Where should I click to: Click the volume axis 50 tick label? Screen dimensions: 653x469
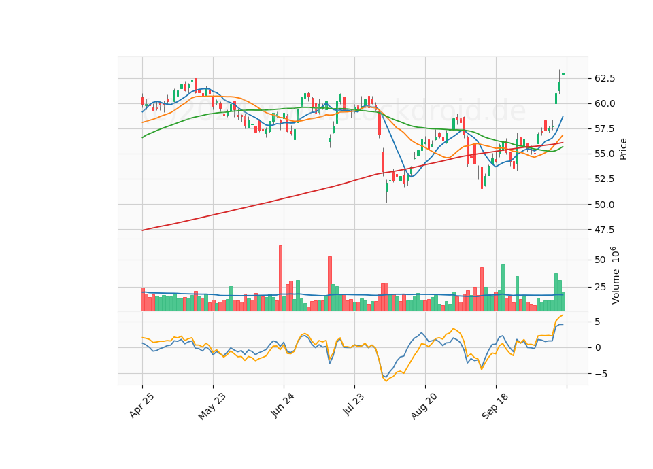pyautogui.click(x=600, y=260)
